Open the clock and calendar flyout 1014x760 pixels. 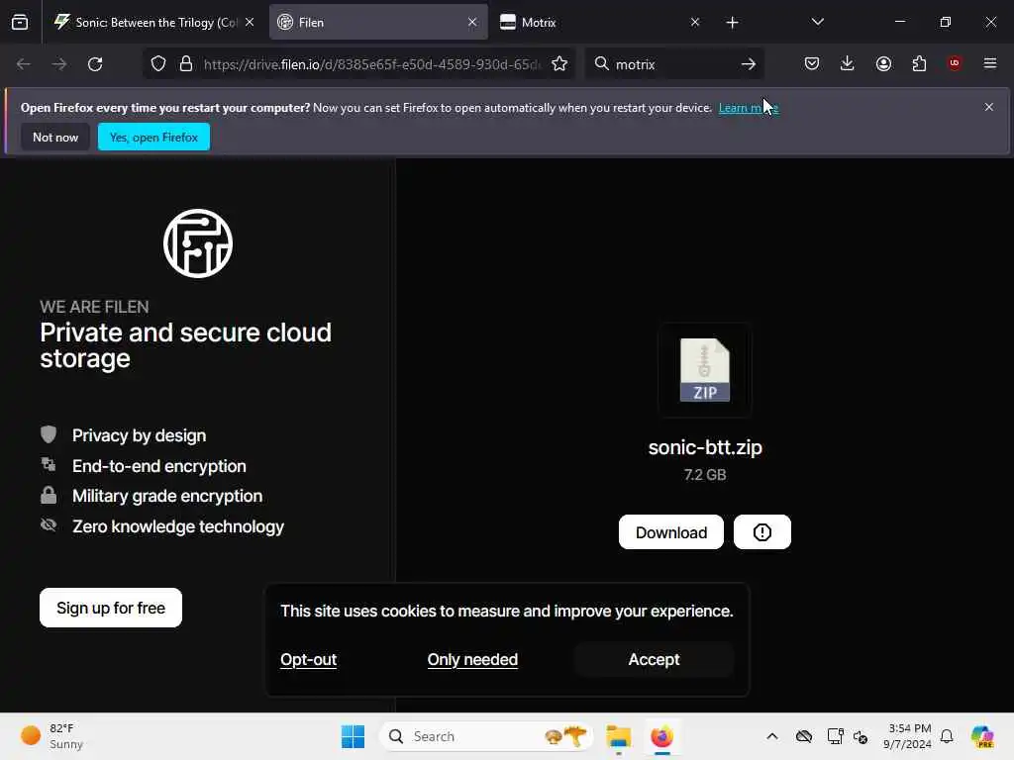coord(907,736)
